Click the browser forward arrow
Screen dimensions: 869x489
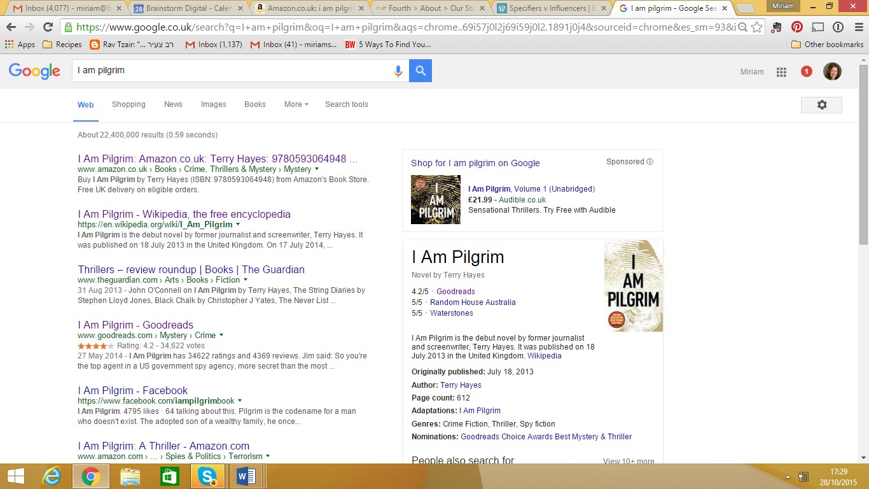(29, 27)
